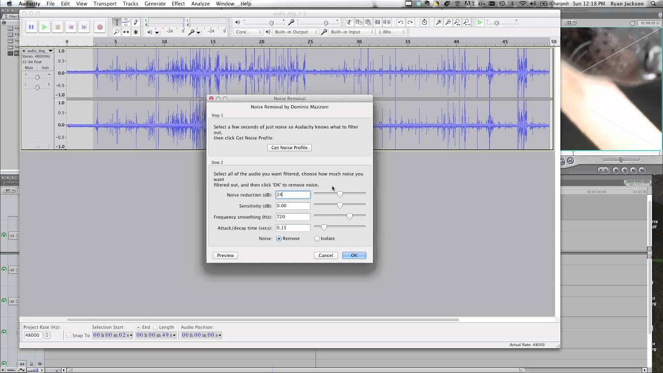Select the Isolate noise radio button
The height and width of the screenshot is (373, 663).
[x=317, y=238]
